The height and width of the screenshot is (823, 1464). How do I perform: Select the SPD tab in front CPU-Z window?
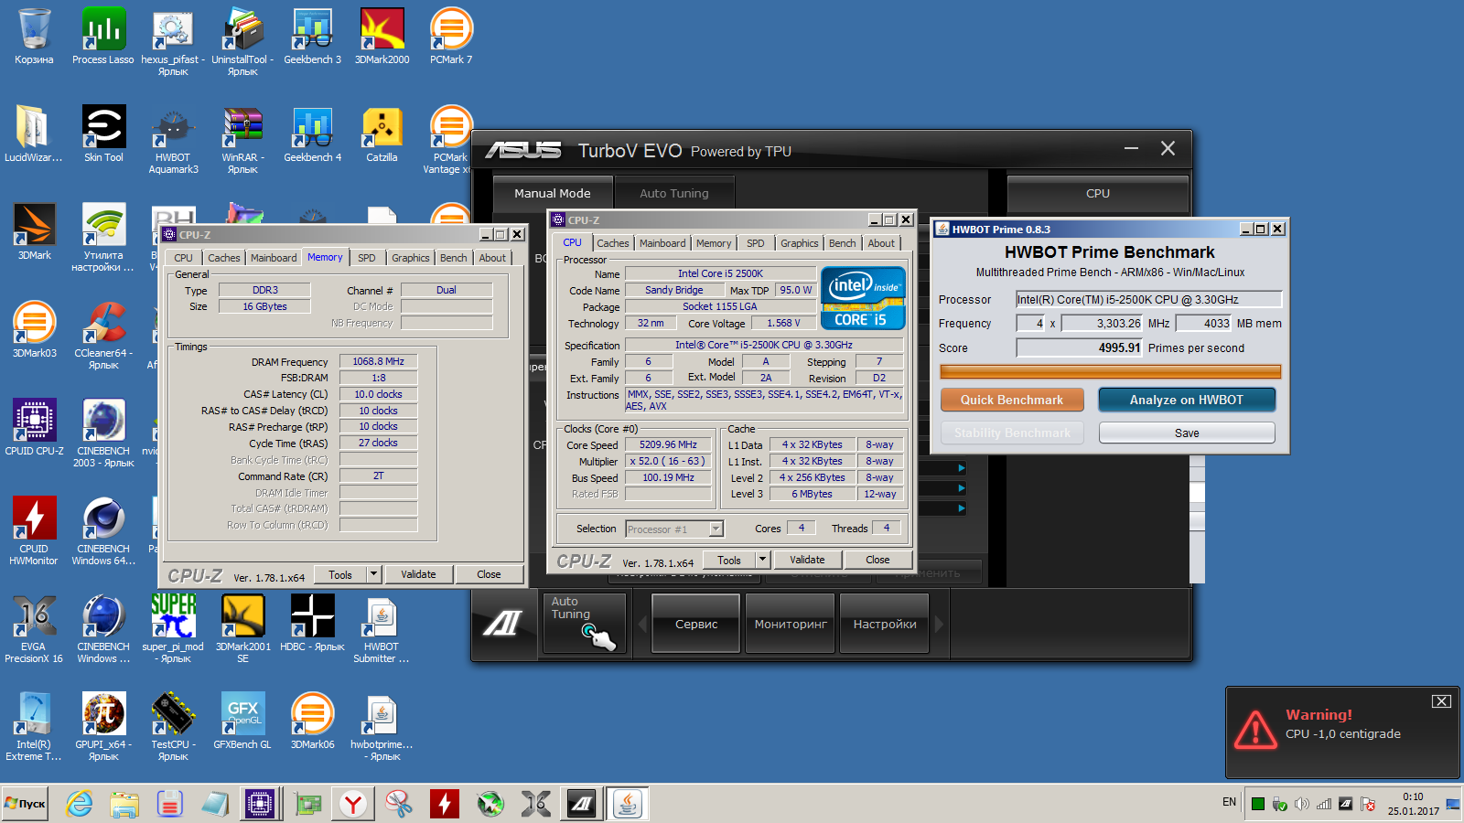pyautogui.click(x=755, y=243)
